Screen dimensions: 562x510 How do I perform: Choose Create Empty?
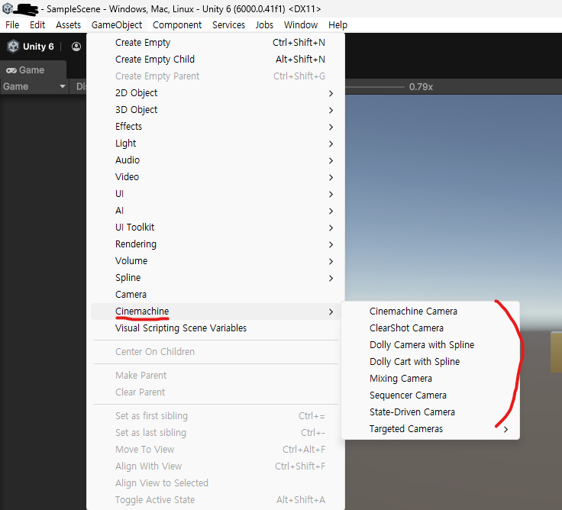coord(218,42)
